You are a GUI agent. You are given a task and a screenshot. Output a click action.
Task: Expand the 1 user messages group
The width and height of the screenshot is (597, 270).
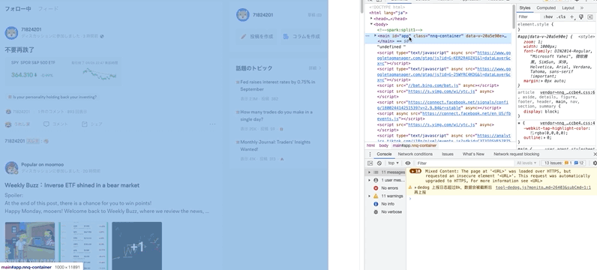tap(368, 180)
